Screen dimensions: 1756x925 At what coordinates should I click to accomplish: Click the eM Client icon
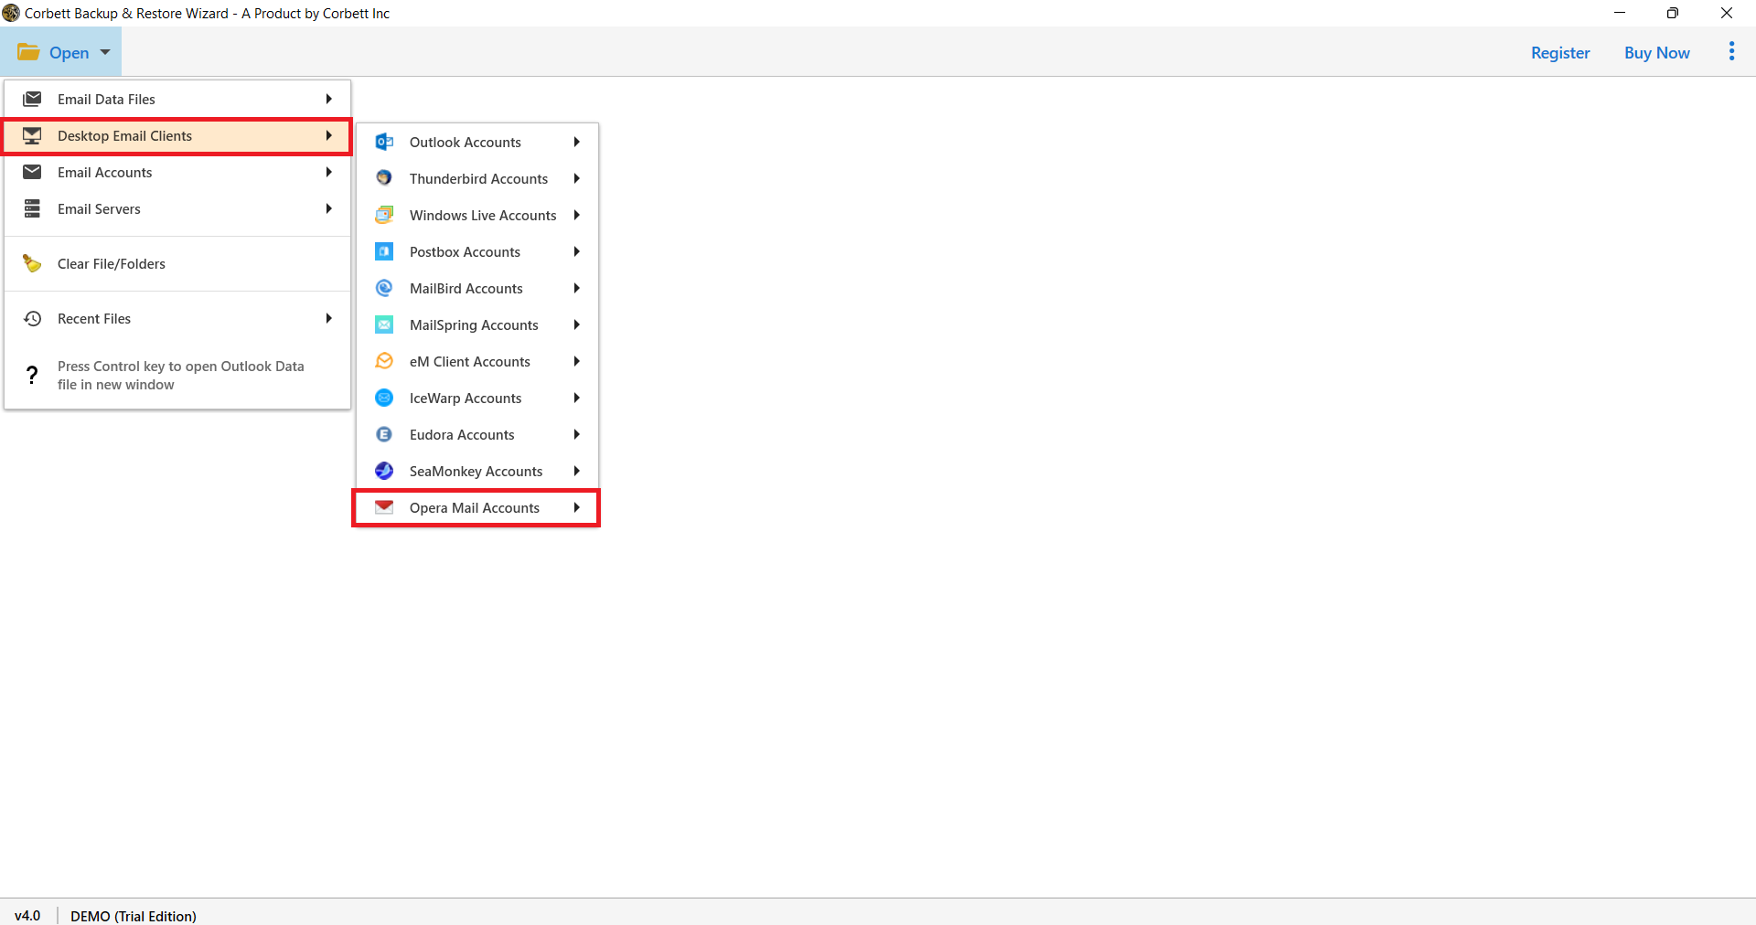pos(384,361)
